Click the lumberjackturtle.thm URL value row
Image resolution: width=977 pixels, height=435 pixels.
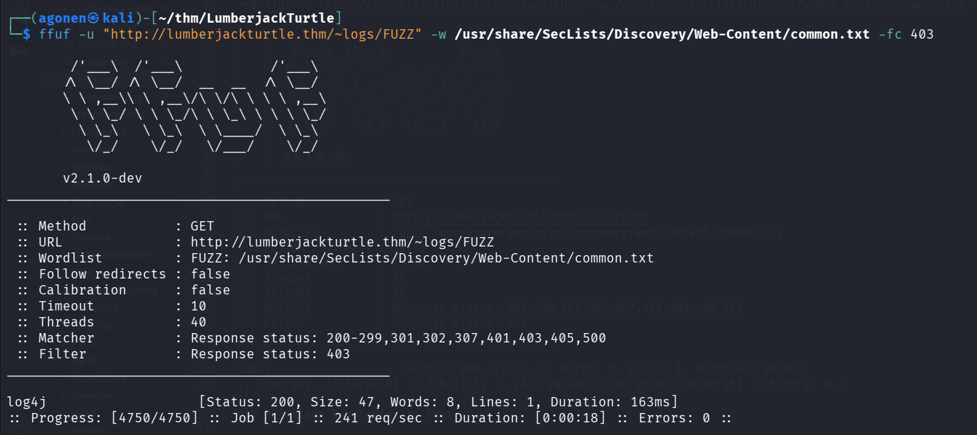point(342,242)
